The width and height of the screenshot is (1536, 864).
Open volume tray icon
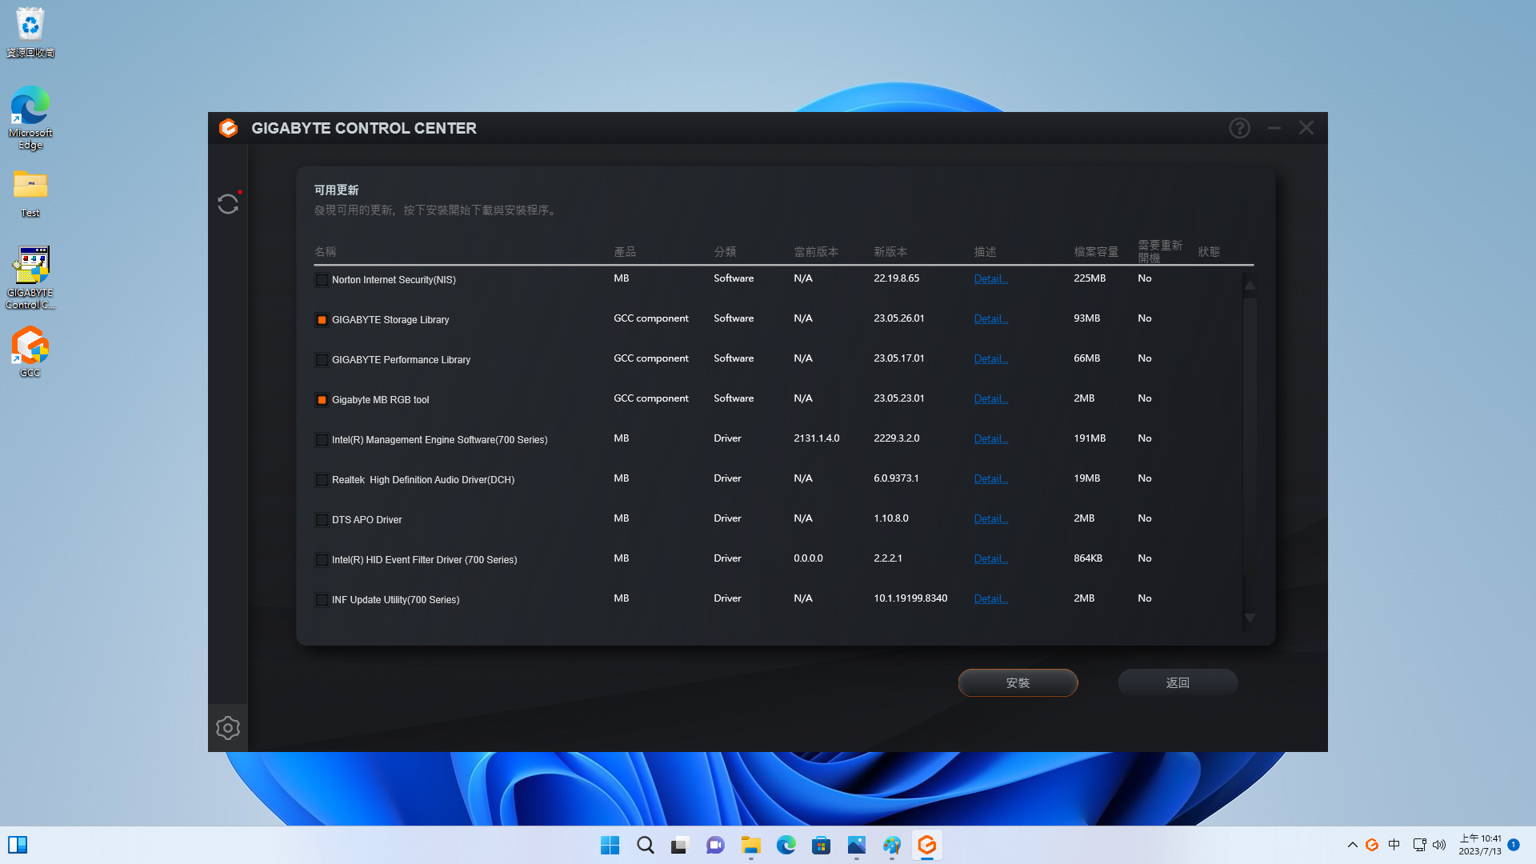(1439, 845)
